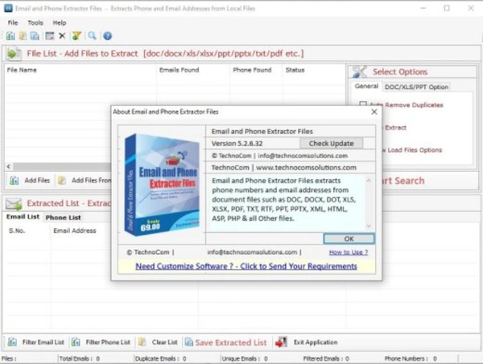Click the Total Emails status bar entry
483x364 pixels.
(79, 358)
